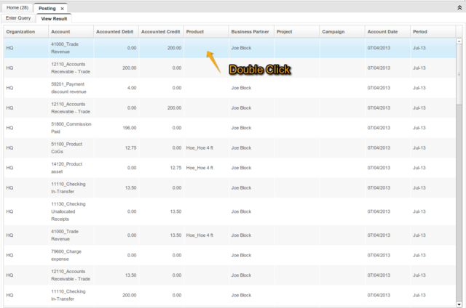Click the Business Partner column header

[x=250, y=32]
